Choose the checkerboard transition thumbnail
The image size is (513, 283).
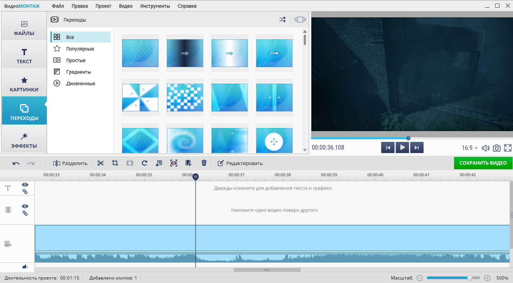(185, 98)
